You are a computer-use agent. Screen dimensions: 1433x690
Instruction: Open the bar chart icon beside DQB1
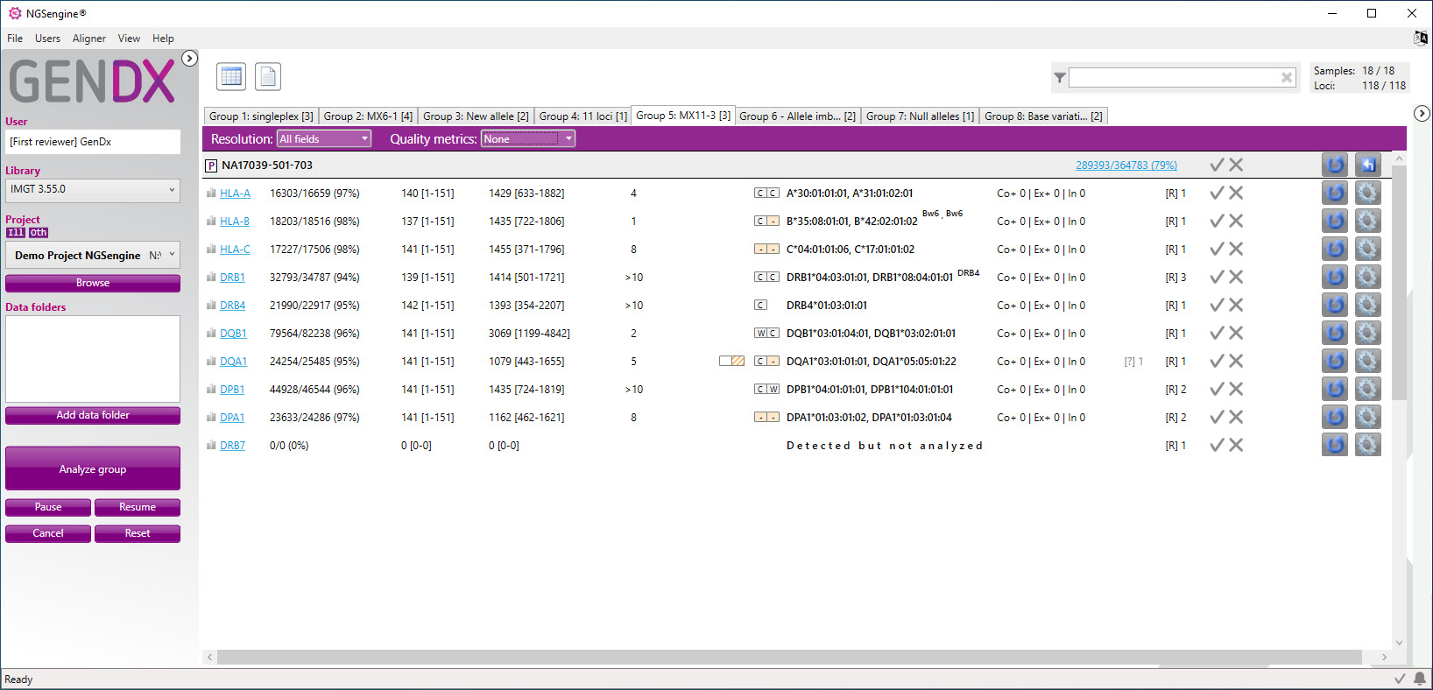tap(211, 334)
